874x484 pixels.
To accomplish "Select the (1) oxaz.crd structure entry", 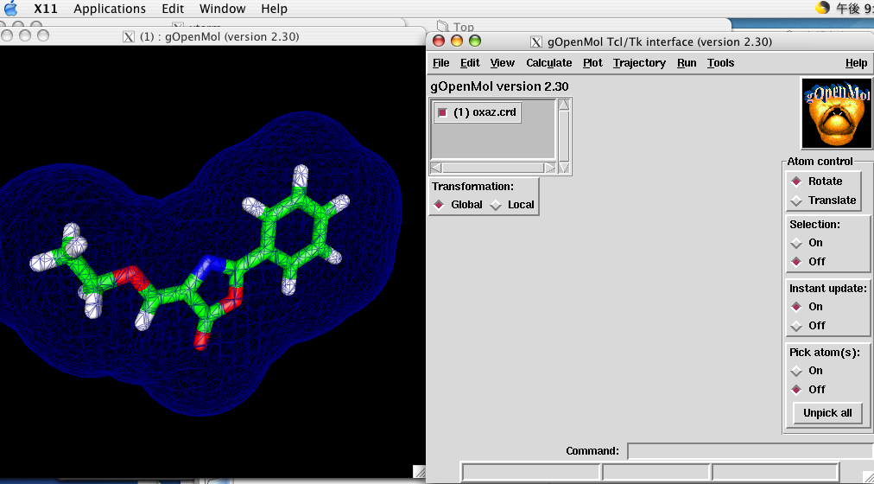I will click(x=478, y=112).
